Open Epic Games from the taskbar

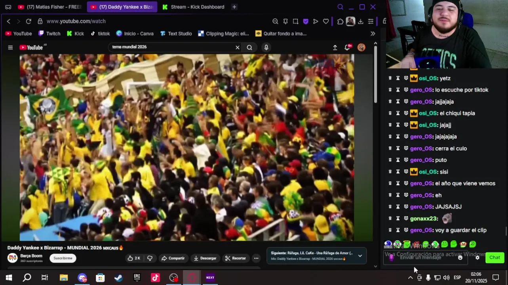click(137, 277)
